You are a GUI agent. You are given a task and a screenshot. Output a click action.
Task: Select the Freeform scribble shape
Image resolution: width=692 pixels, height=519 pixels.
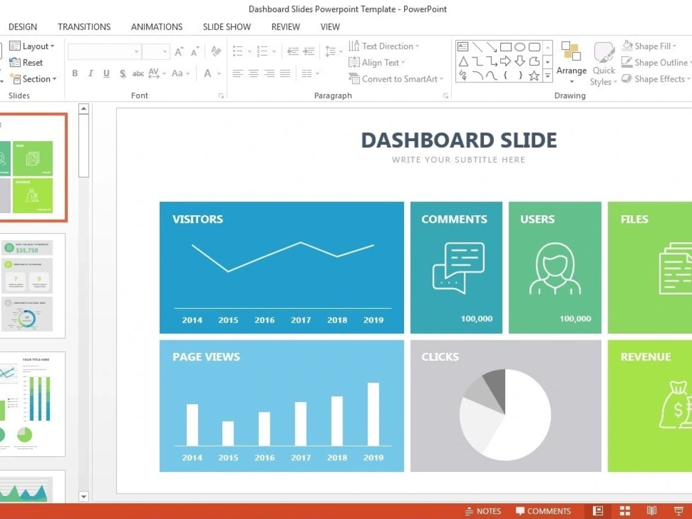[463, 75]
